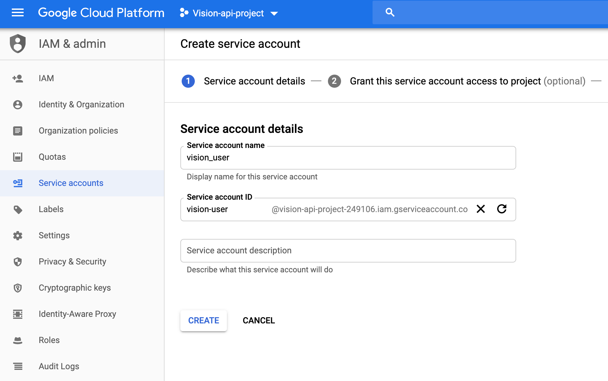
Task: Click the Identity & Organization person icon
Action: pyautogui.click(x=18, y=105)
